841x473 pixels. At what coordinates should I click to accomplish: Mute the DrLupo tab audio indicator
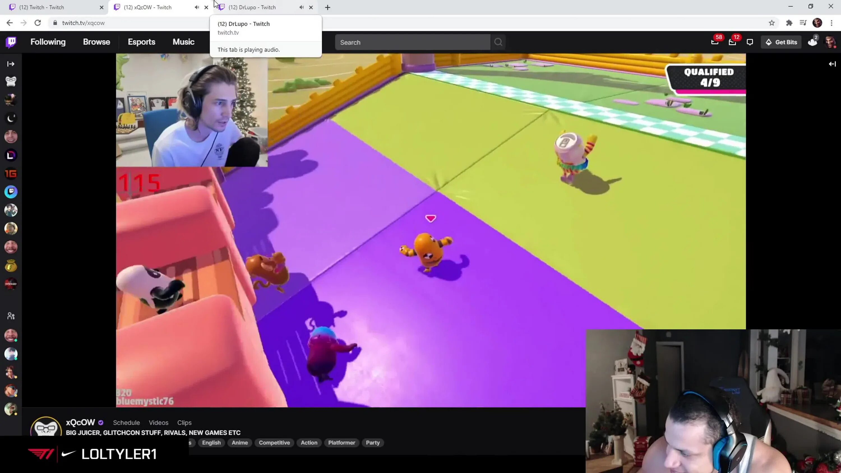click(x=301, y=7)
